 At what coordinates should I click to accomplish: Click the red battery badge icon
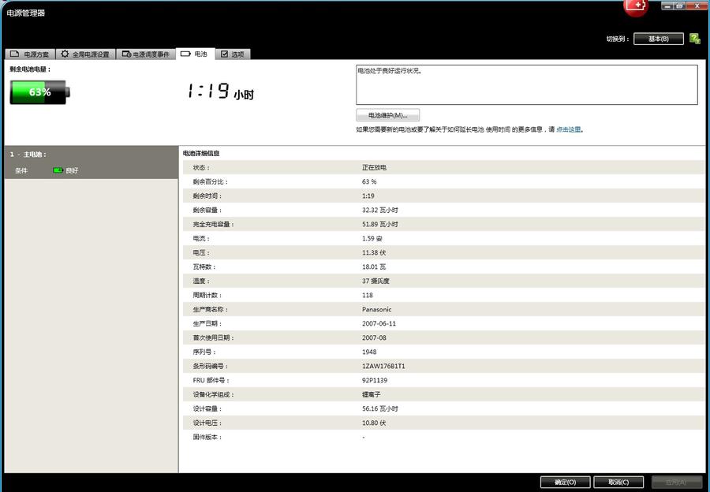click(x=635, y=6)
